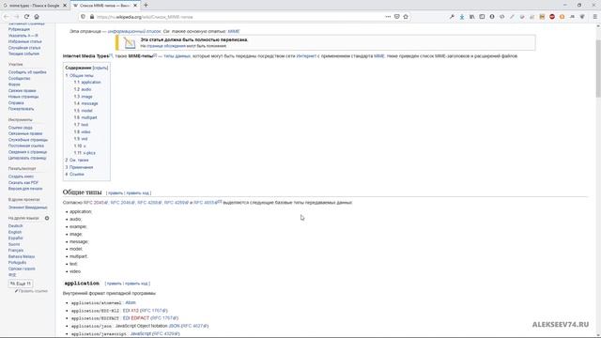
Task: Click править link next to Общие типы heading
Action: (116, 193)
